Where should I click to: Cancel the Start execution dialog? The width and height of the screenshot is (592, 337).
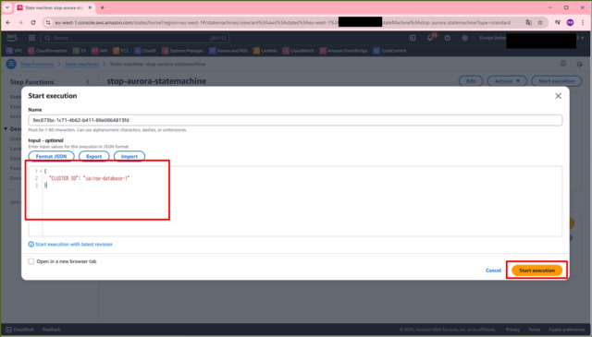coord(493,271)
